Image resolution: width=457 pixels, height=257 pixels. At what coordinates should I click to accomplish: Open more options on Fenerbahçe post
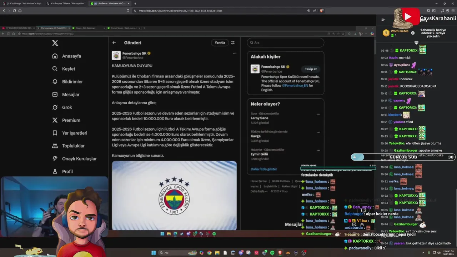tap(235, 53)
